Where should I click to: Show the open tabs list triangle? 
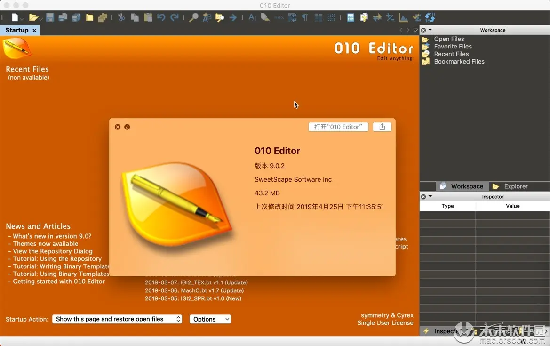pos(415,30)
